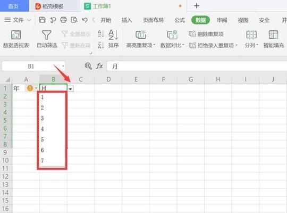287x213 pixels.
Task: Click the Text to Columns (分列) icon
Action: (x=251, y=35)
